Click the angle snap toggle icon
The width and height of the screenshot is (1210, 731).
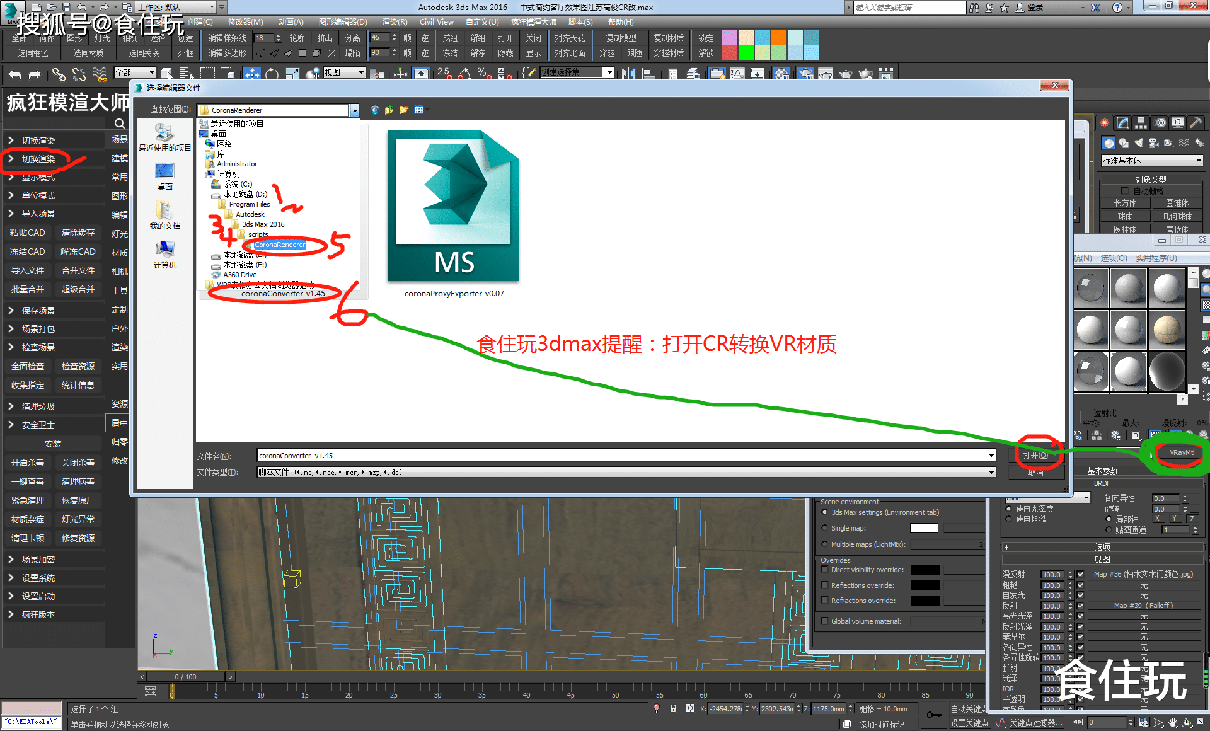[464, 74]
